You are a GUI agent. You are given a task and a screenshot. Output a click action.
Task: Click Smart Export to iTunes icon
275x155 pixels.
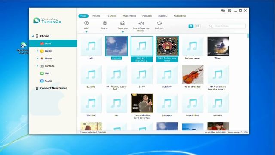coord(141,23)
